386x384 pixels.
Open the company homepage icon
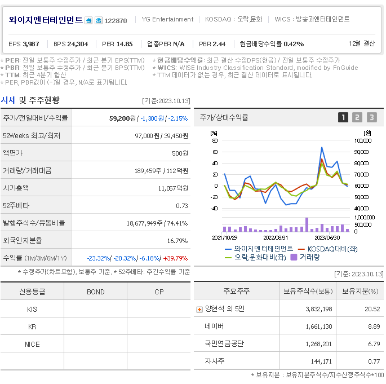[88, 20]
